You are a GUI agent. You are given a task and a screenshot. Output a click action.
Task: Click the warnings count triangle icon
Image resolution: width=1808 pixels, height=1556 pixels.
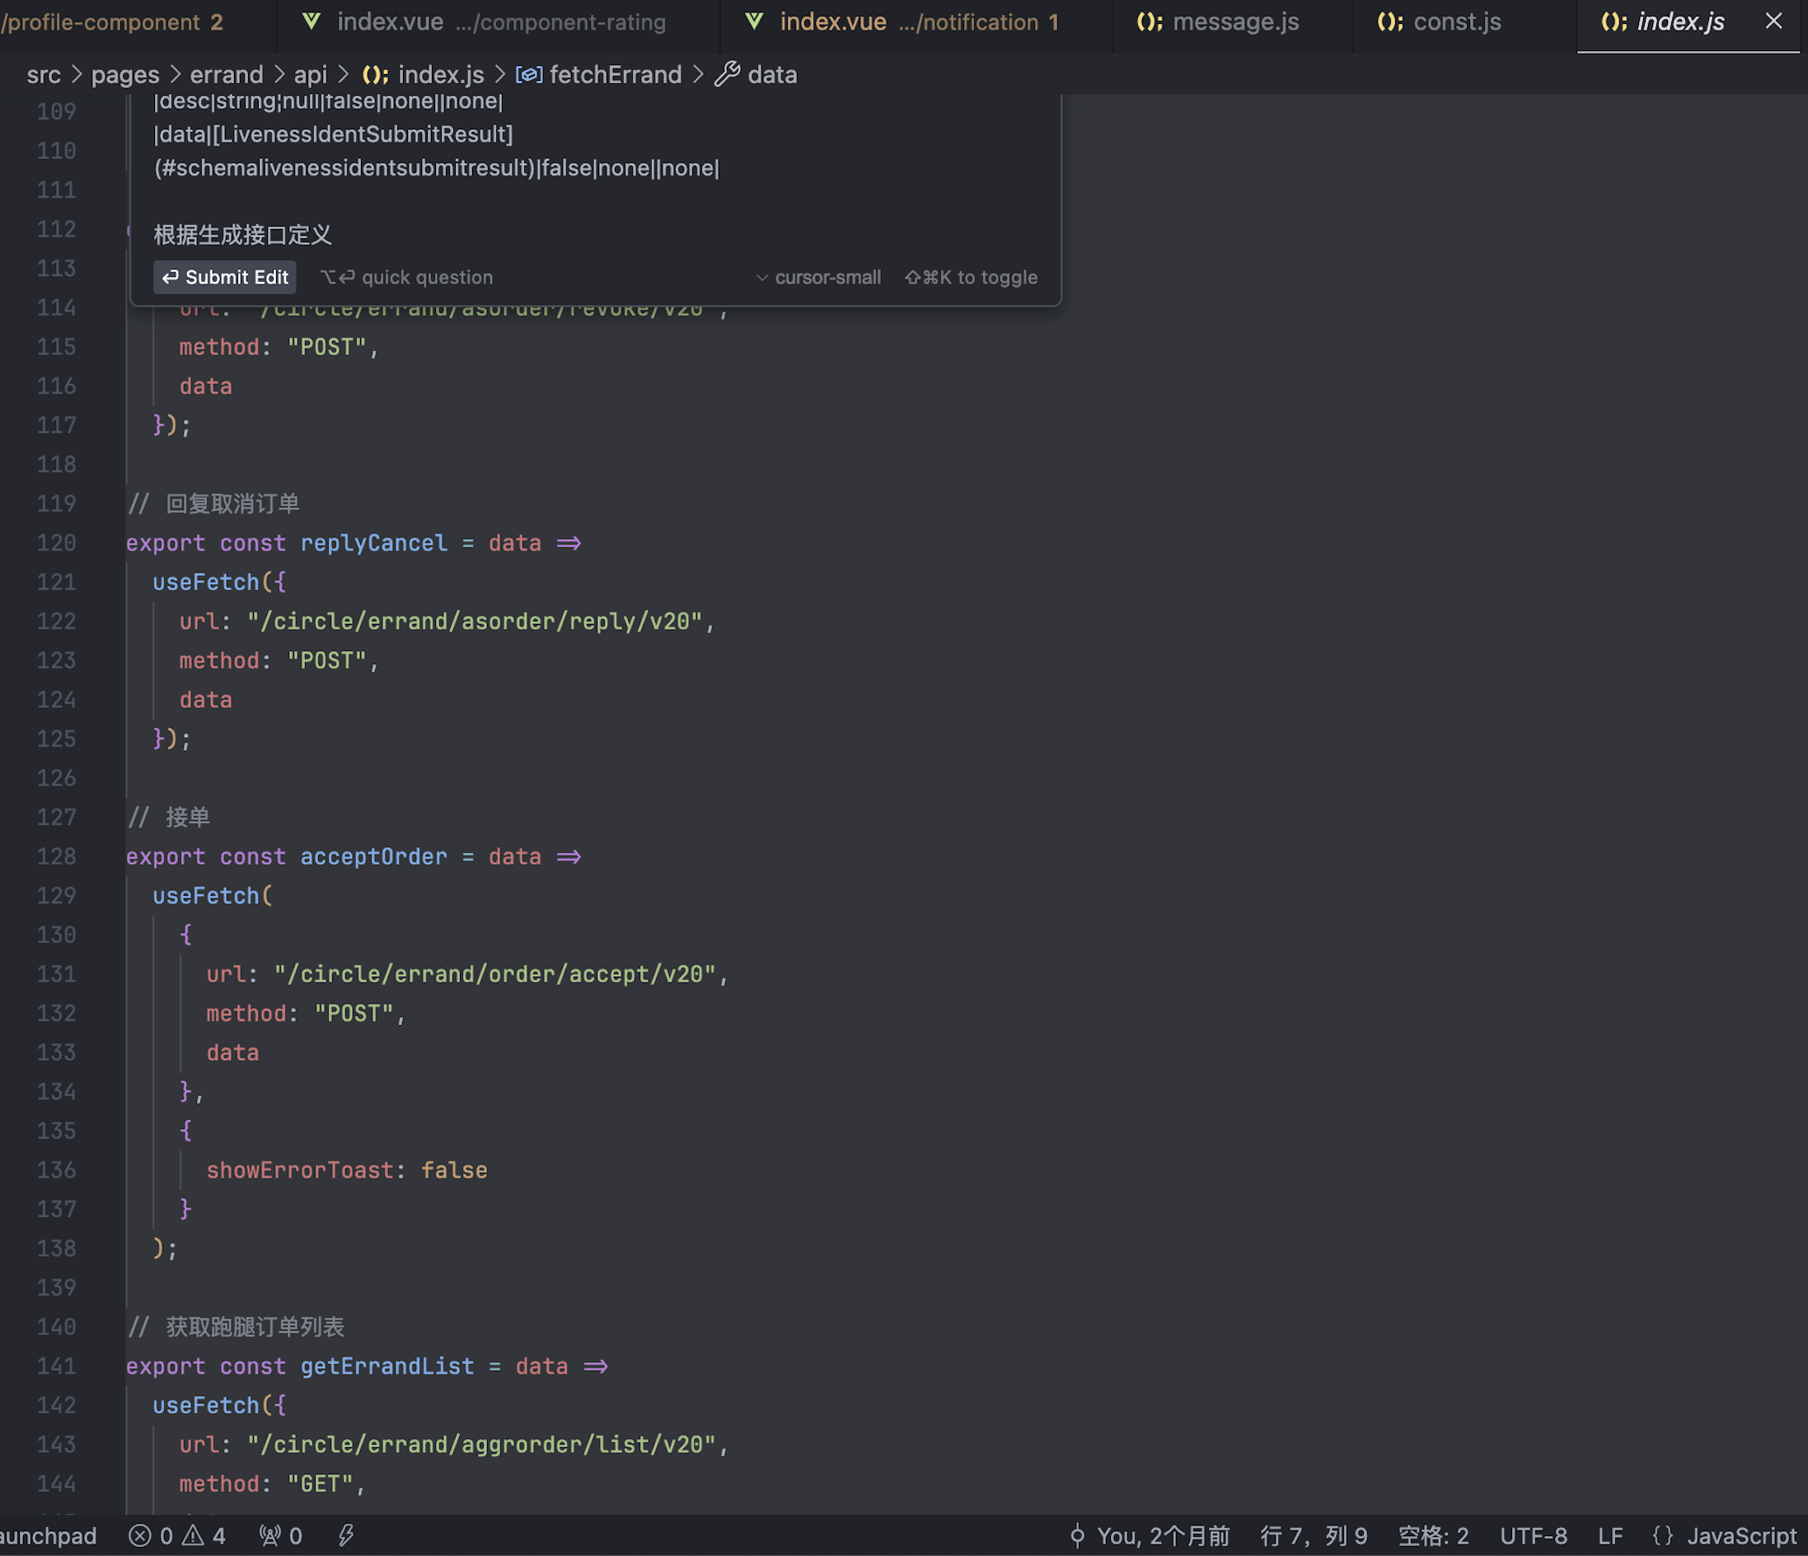pyautogui.click(x=194, y=1536)
